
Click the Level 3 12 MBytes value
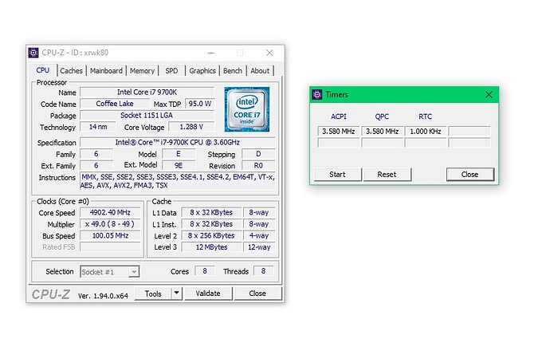(211, 247)
